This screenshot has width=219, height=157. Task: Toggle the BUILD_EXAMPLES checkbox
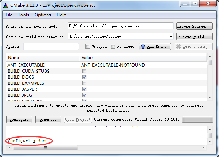point(85,83)
